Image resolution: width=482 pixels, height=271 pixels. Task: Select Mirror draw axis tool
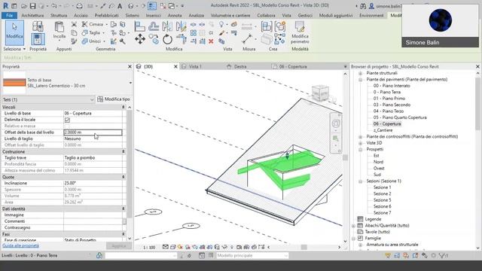[181, 26]
